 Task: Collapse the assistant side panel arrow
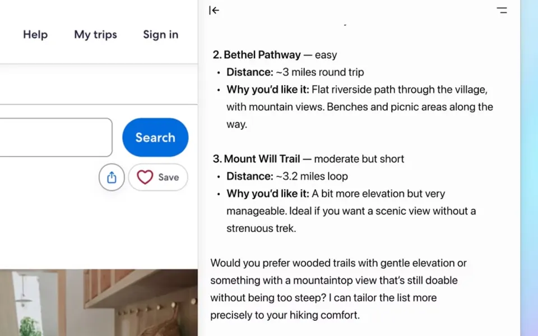(x=214, y=10)
